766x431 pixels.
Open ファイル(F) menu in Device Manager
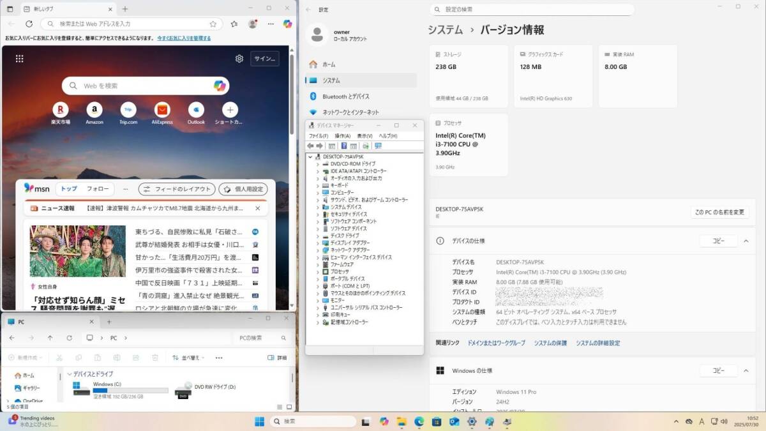pos(319,136)
